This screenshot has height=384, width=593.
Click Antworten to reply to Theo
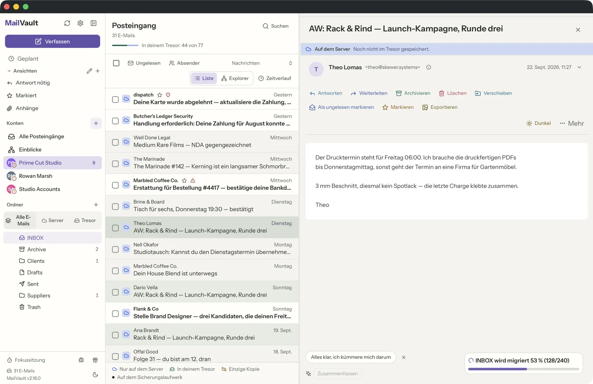pos(326,93)
